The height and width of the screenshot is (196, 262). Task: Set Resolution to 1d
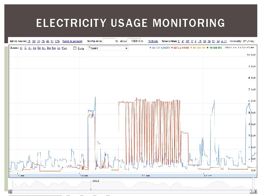[218, 41]
